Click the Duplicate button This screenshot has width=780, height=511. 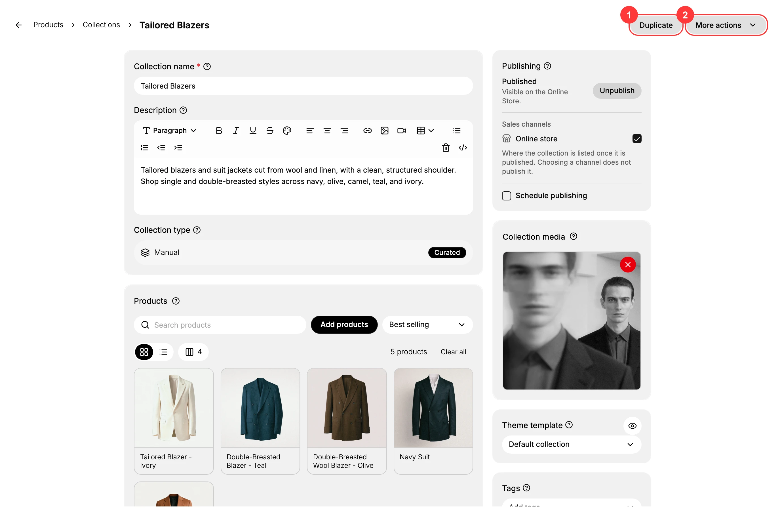click(656, 25)
